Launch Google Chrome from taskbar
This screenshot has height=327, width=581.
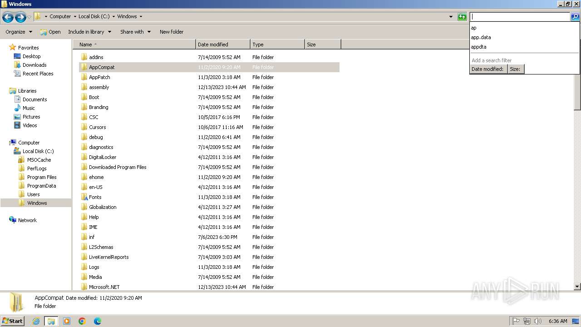tap(82, 321)
